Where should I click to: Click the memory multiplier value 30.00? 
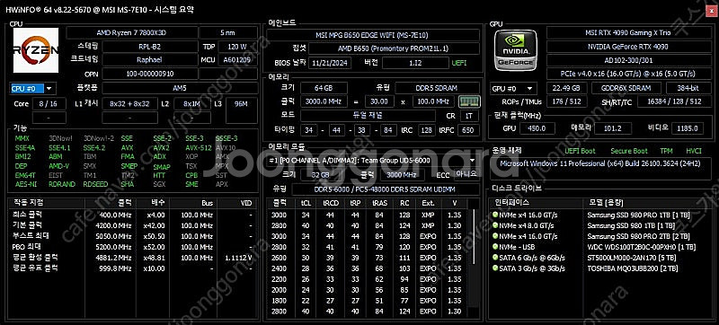point(379,101)
